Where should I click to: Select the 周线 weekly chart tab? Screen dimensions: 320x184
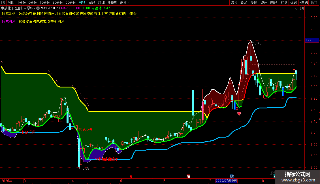click(x=92, y=3)
